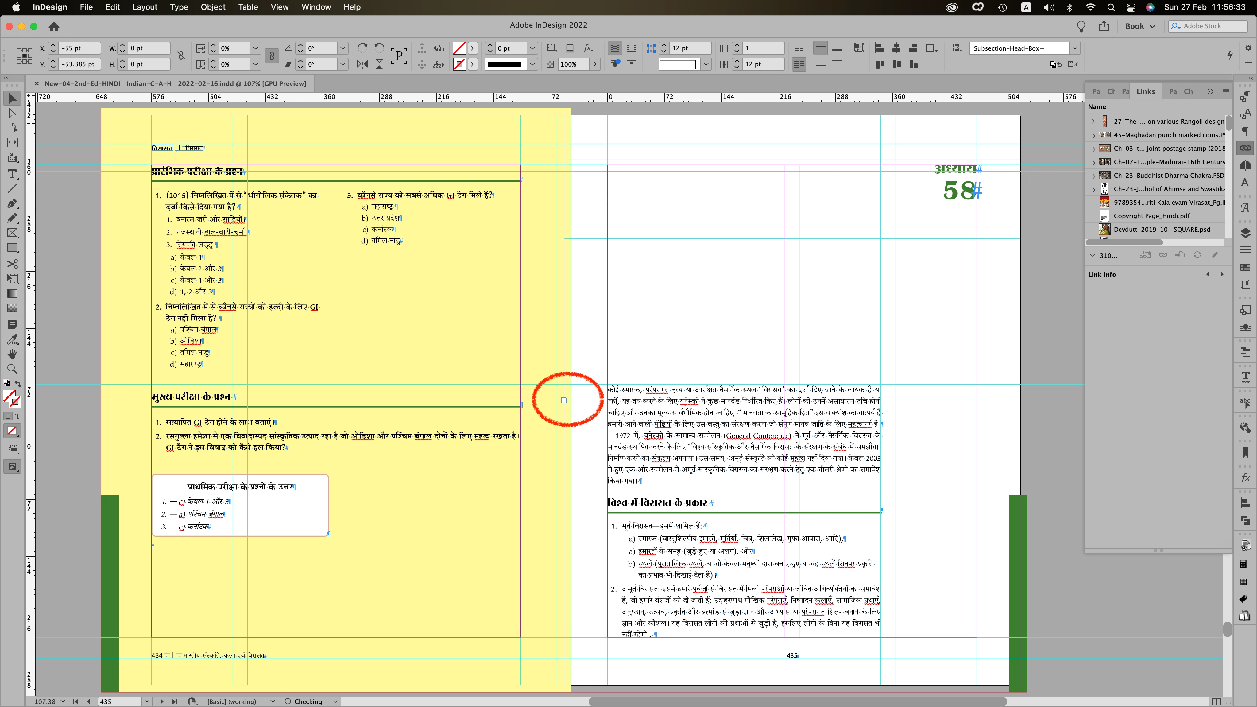
Task: Toggle formatting affects text button
Action: pos(17,416)
